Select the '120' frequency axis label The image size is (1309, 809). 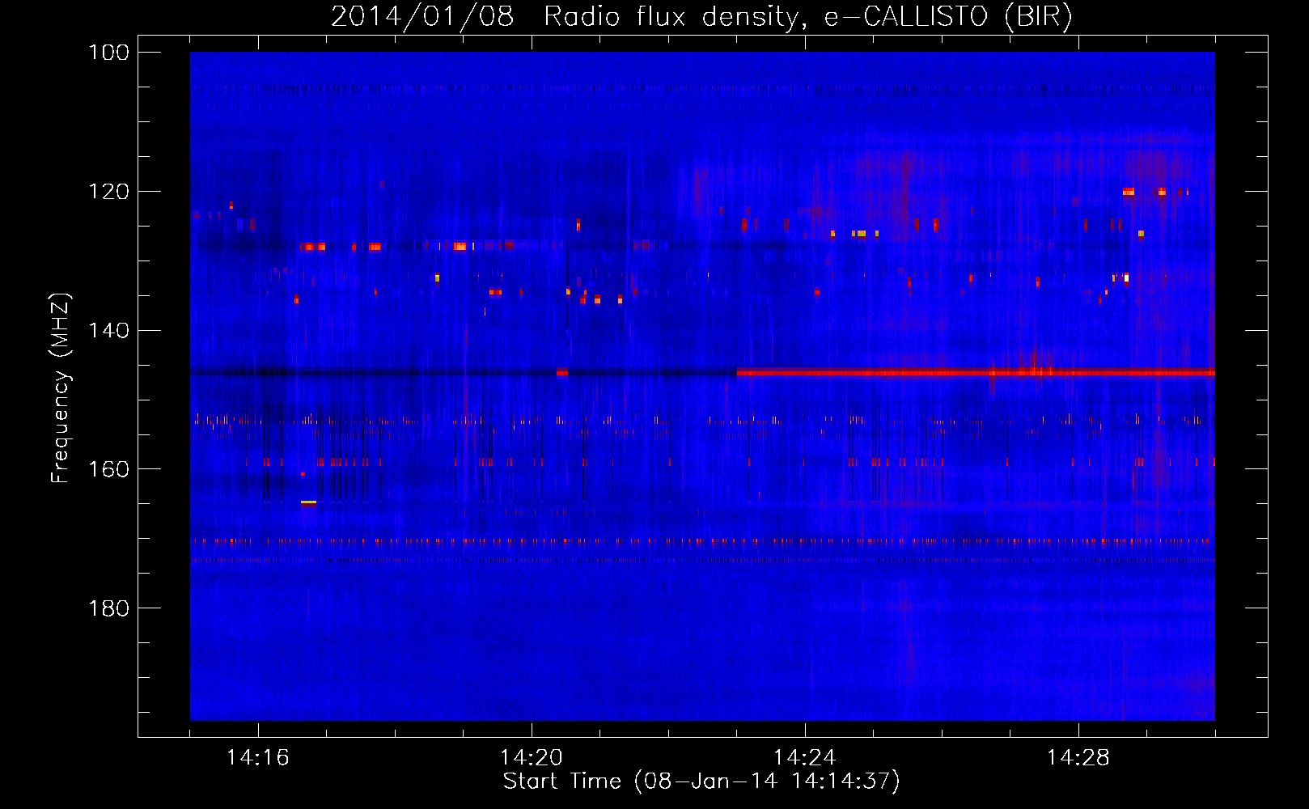(x=109, y=192)
